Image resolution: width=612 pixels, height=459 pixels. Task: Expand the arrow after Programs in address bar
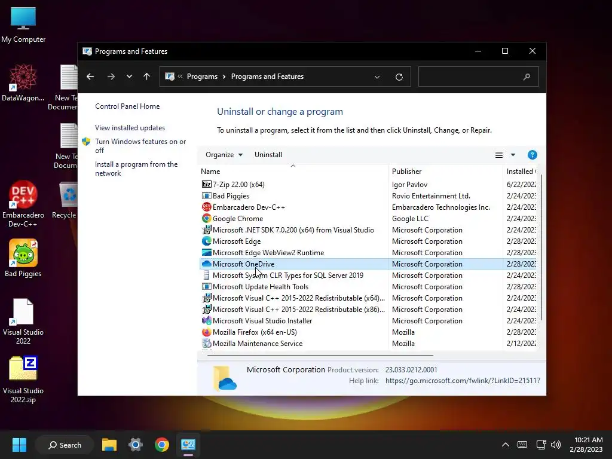[224, 76]
